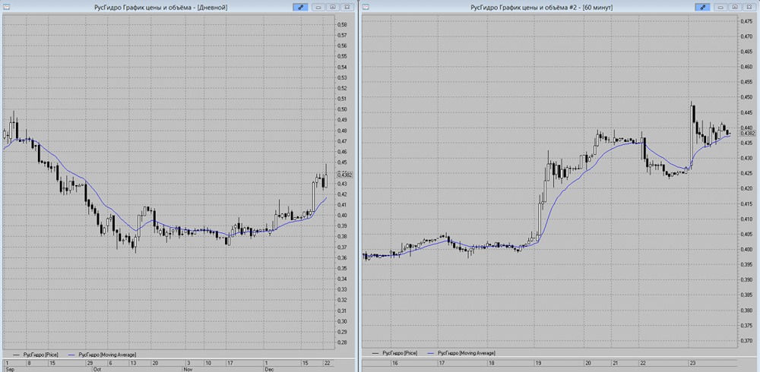Image resolution: width=760 pixels, height=372 pixels.
Task: Click the window icon of the Дневной chart
Action: click(x=6, y=8)
